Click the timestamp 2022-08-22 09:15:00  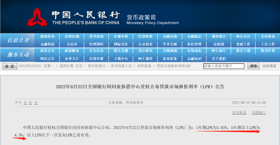click(249, 103)
